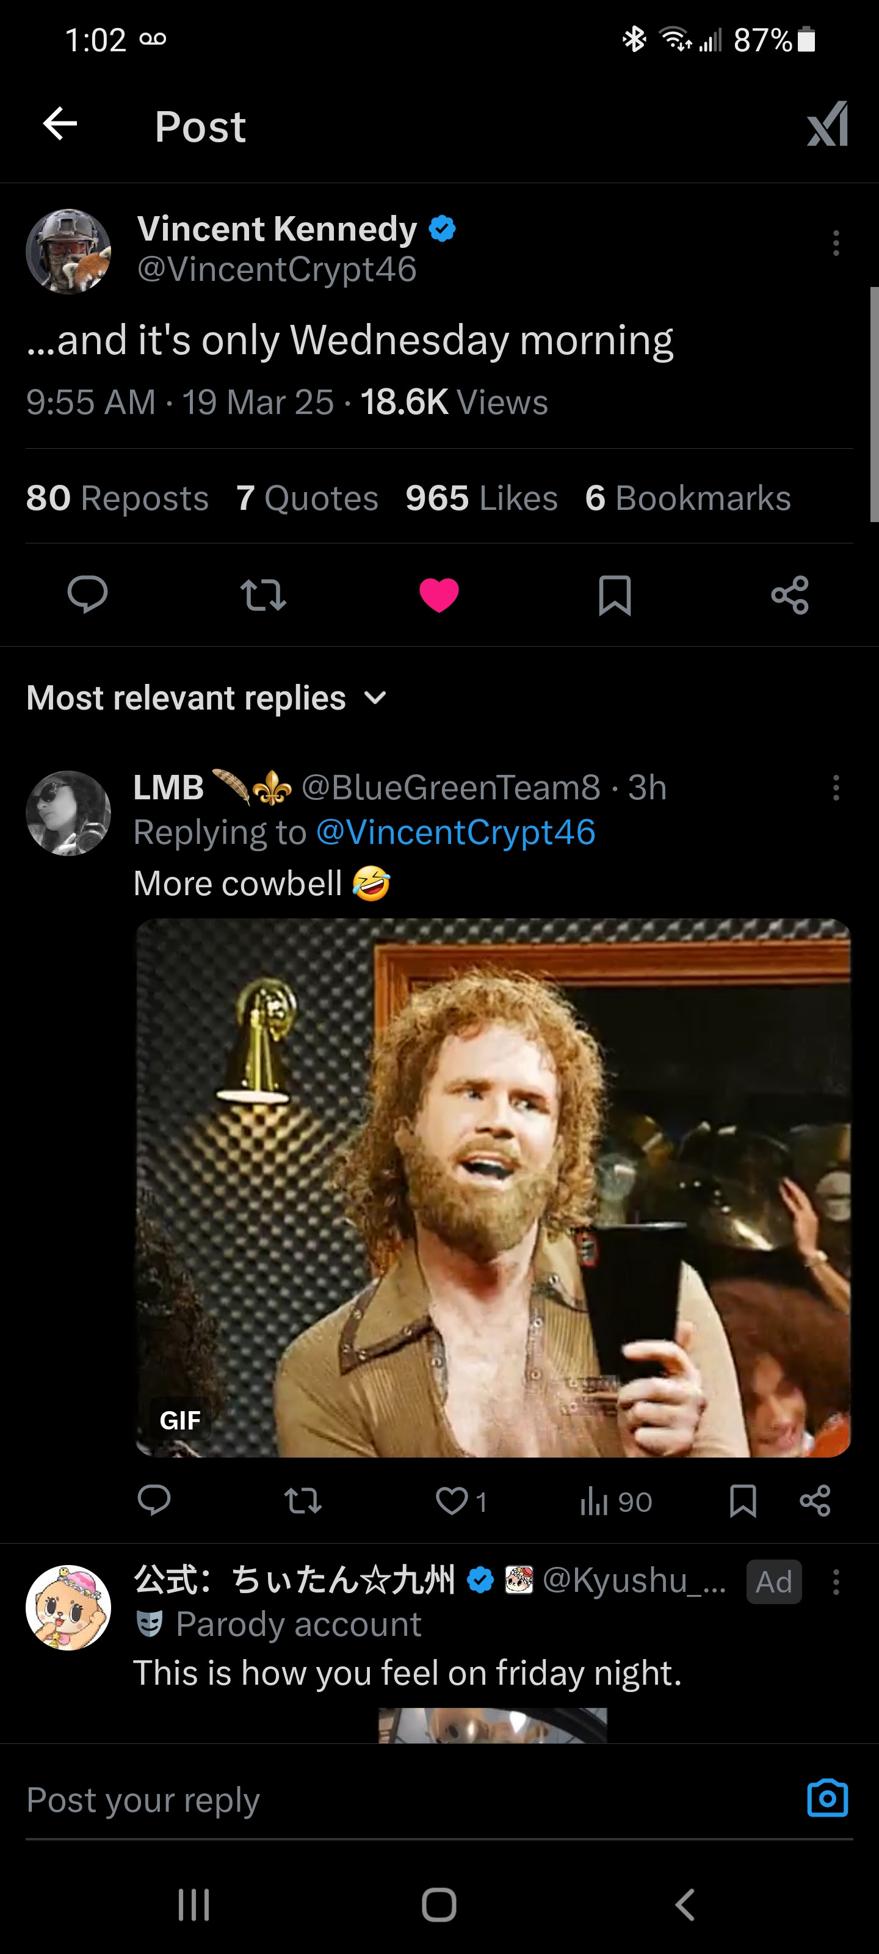This screenshot has height=1954, width=879.
Task: Repost Vincent Kennedy's post
Action: 263,595
